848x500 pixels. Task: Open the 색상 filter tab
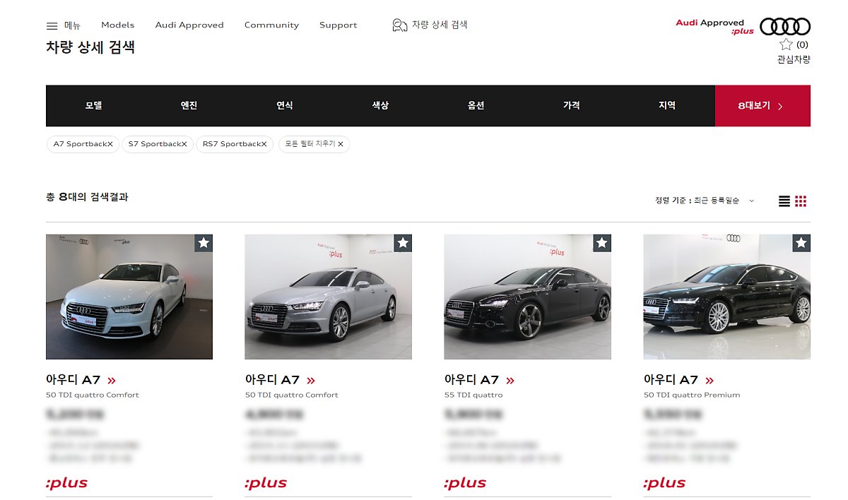(x=380, y=106)
